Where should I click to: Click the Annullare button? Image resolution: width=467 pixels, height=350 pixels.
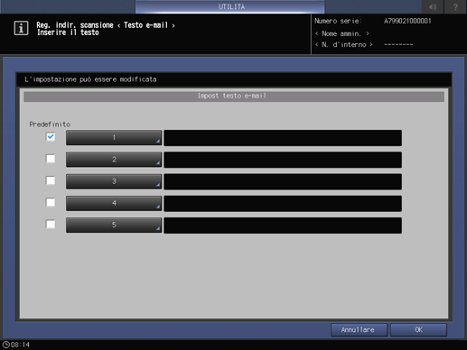point(359,330)
